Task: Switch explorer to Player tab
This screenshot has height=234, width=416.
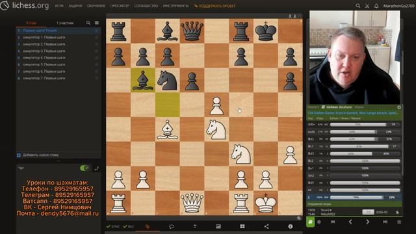Action: 359,107
